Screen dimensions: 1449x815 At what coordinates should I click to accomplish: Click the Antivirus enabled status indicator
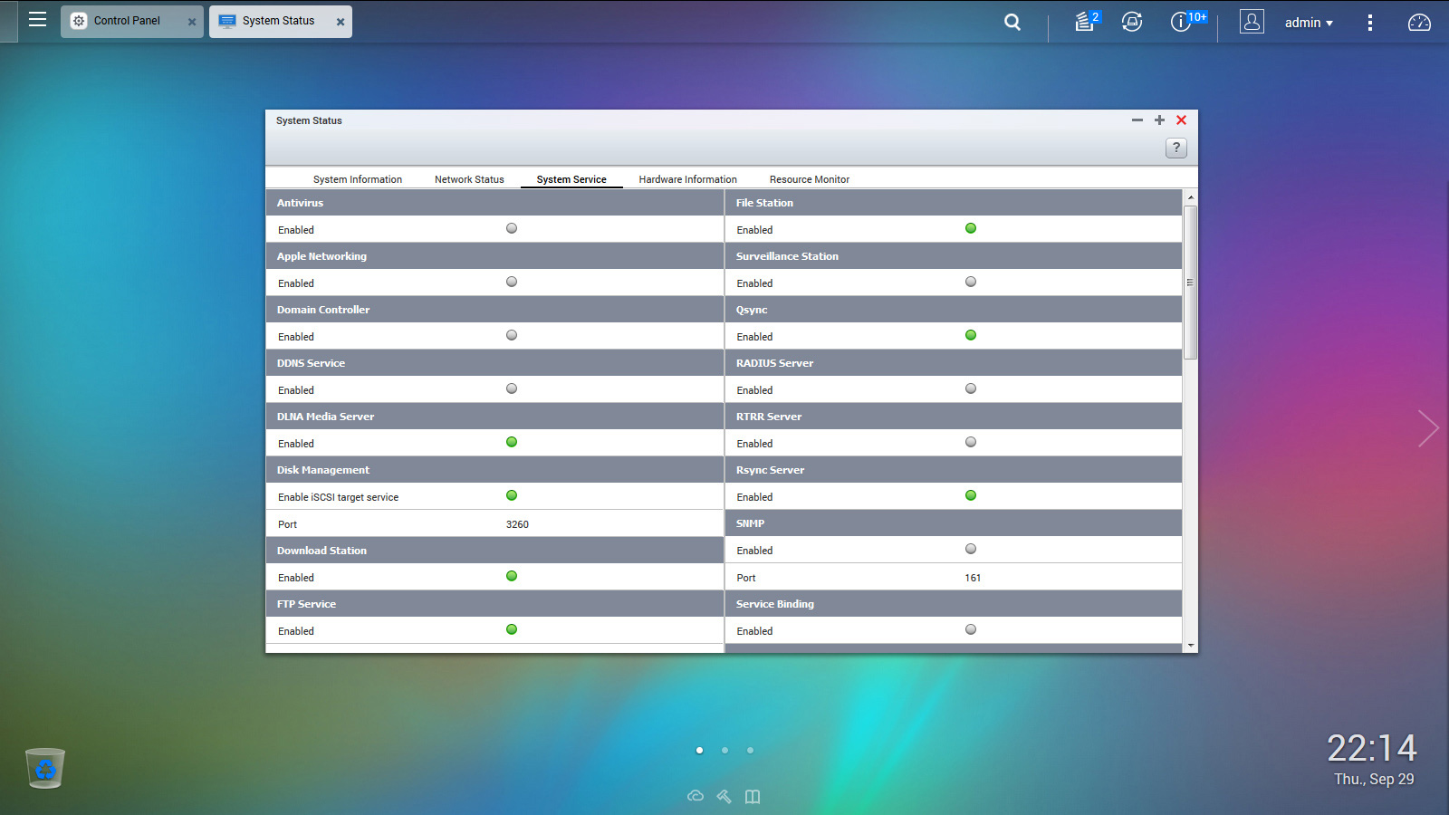512,228
